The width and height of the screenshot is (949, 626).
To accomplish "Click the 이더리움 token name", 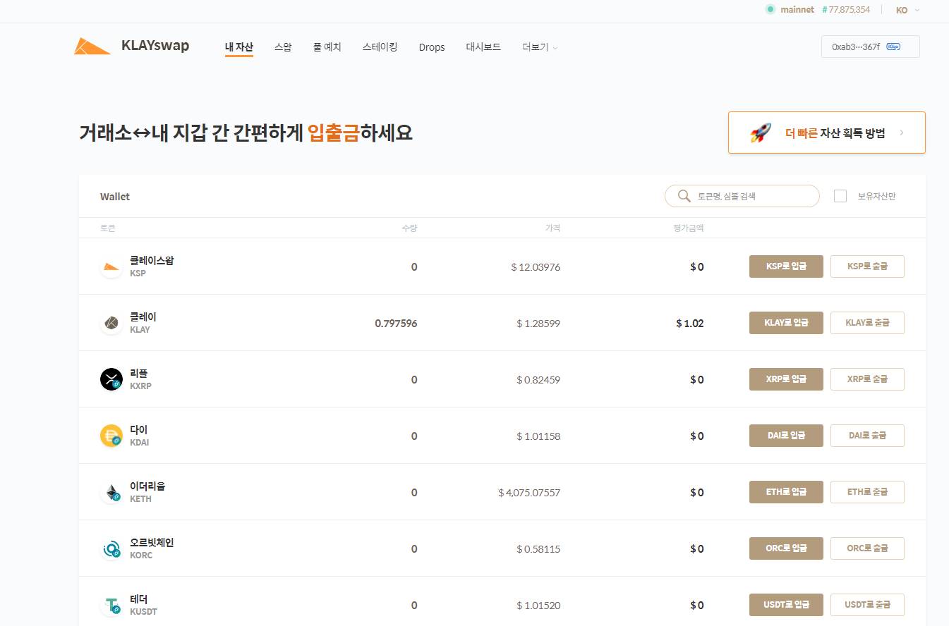I will pyautogui.click(x=147, y=486).
